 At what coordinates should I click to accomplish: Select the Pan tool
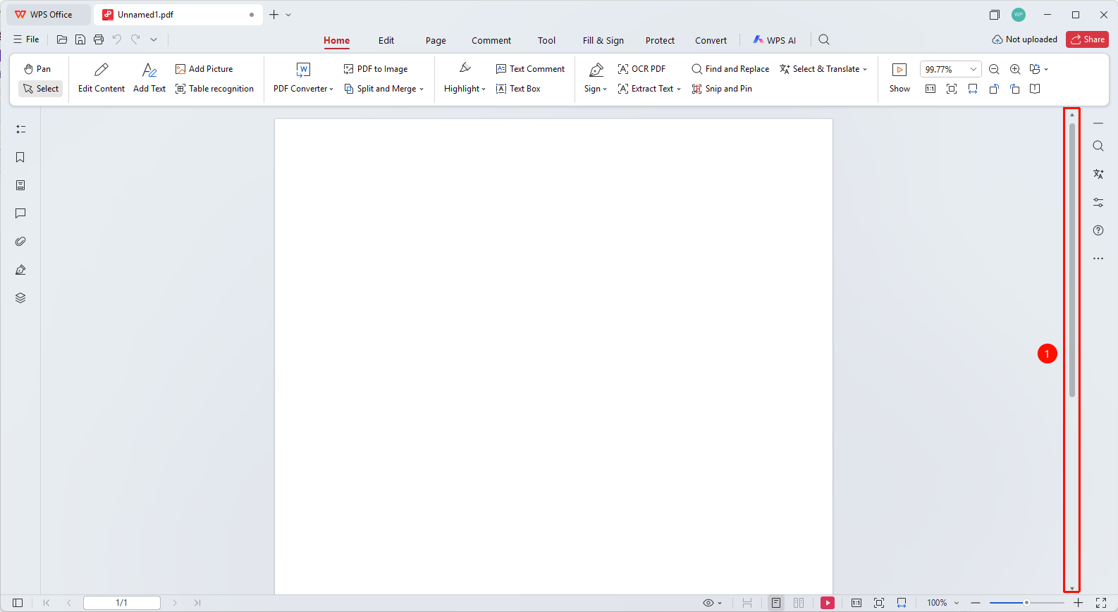[37, 69]
